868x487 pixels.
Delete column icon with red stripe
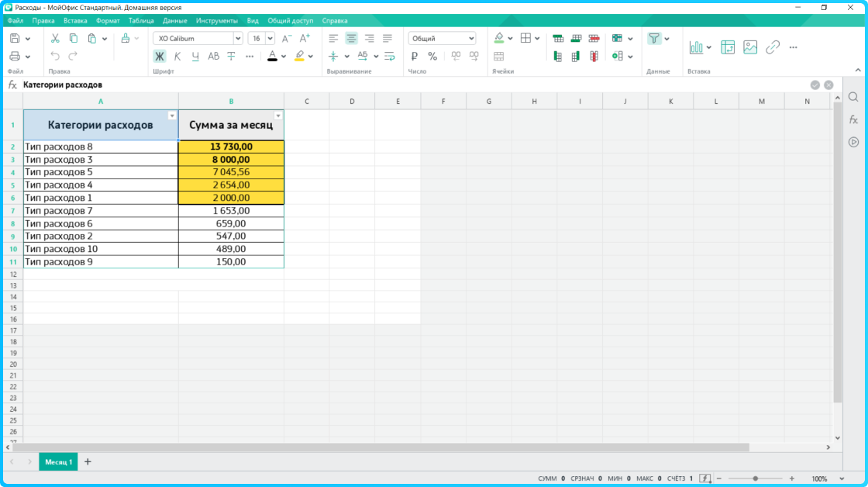click(594, 56)
